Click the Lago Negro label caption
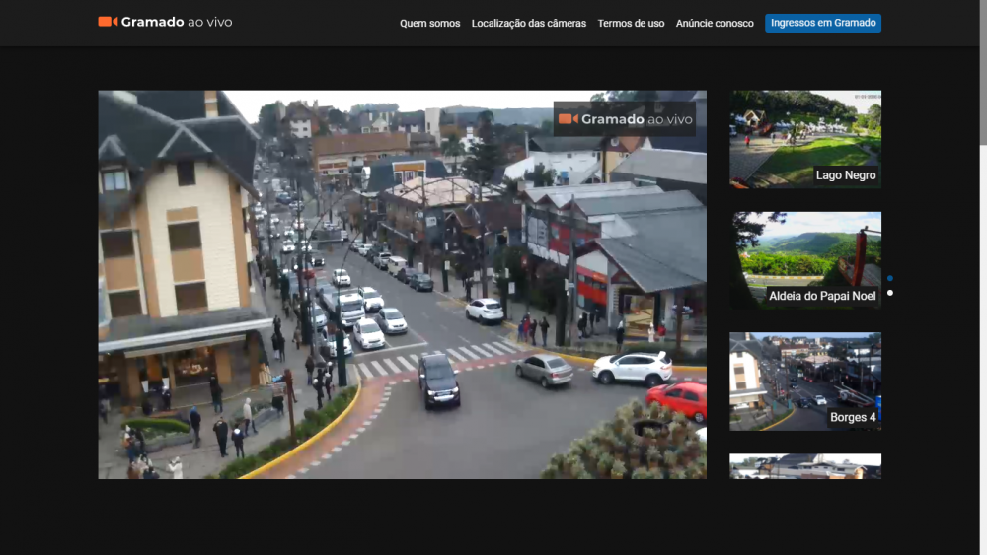 tap(846, 175)
